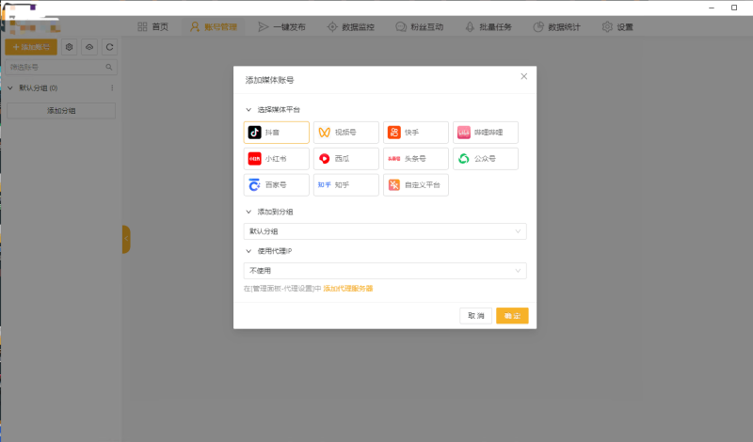Select the 西瓜 platform card

[x=345, y=158]
